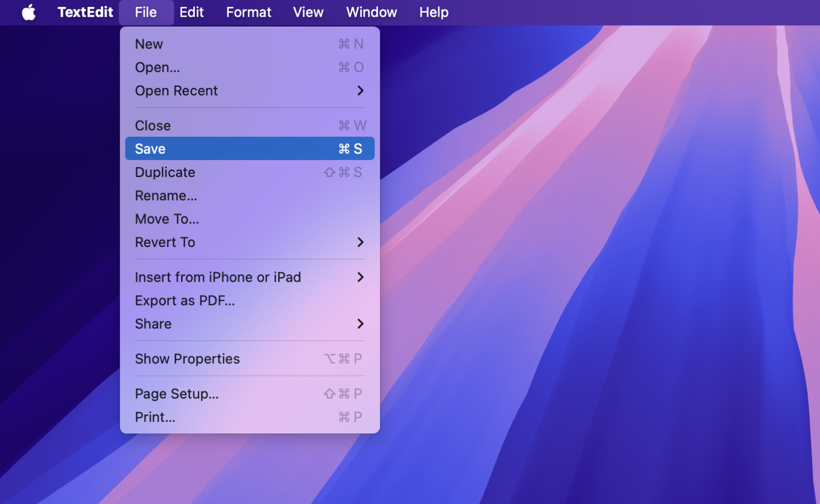Open the Window menu

pyautogui.click(x=371, y=12)
